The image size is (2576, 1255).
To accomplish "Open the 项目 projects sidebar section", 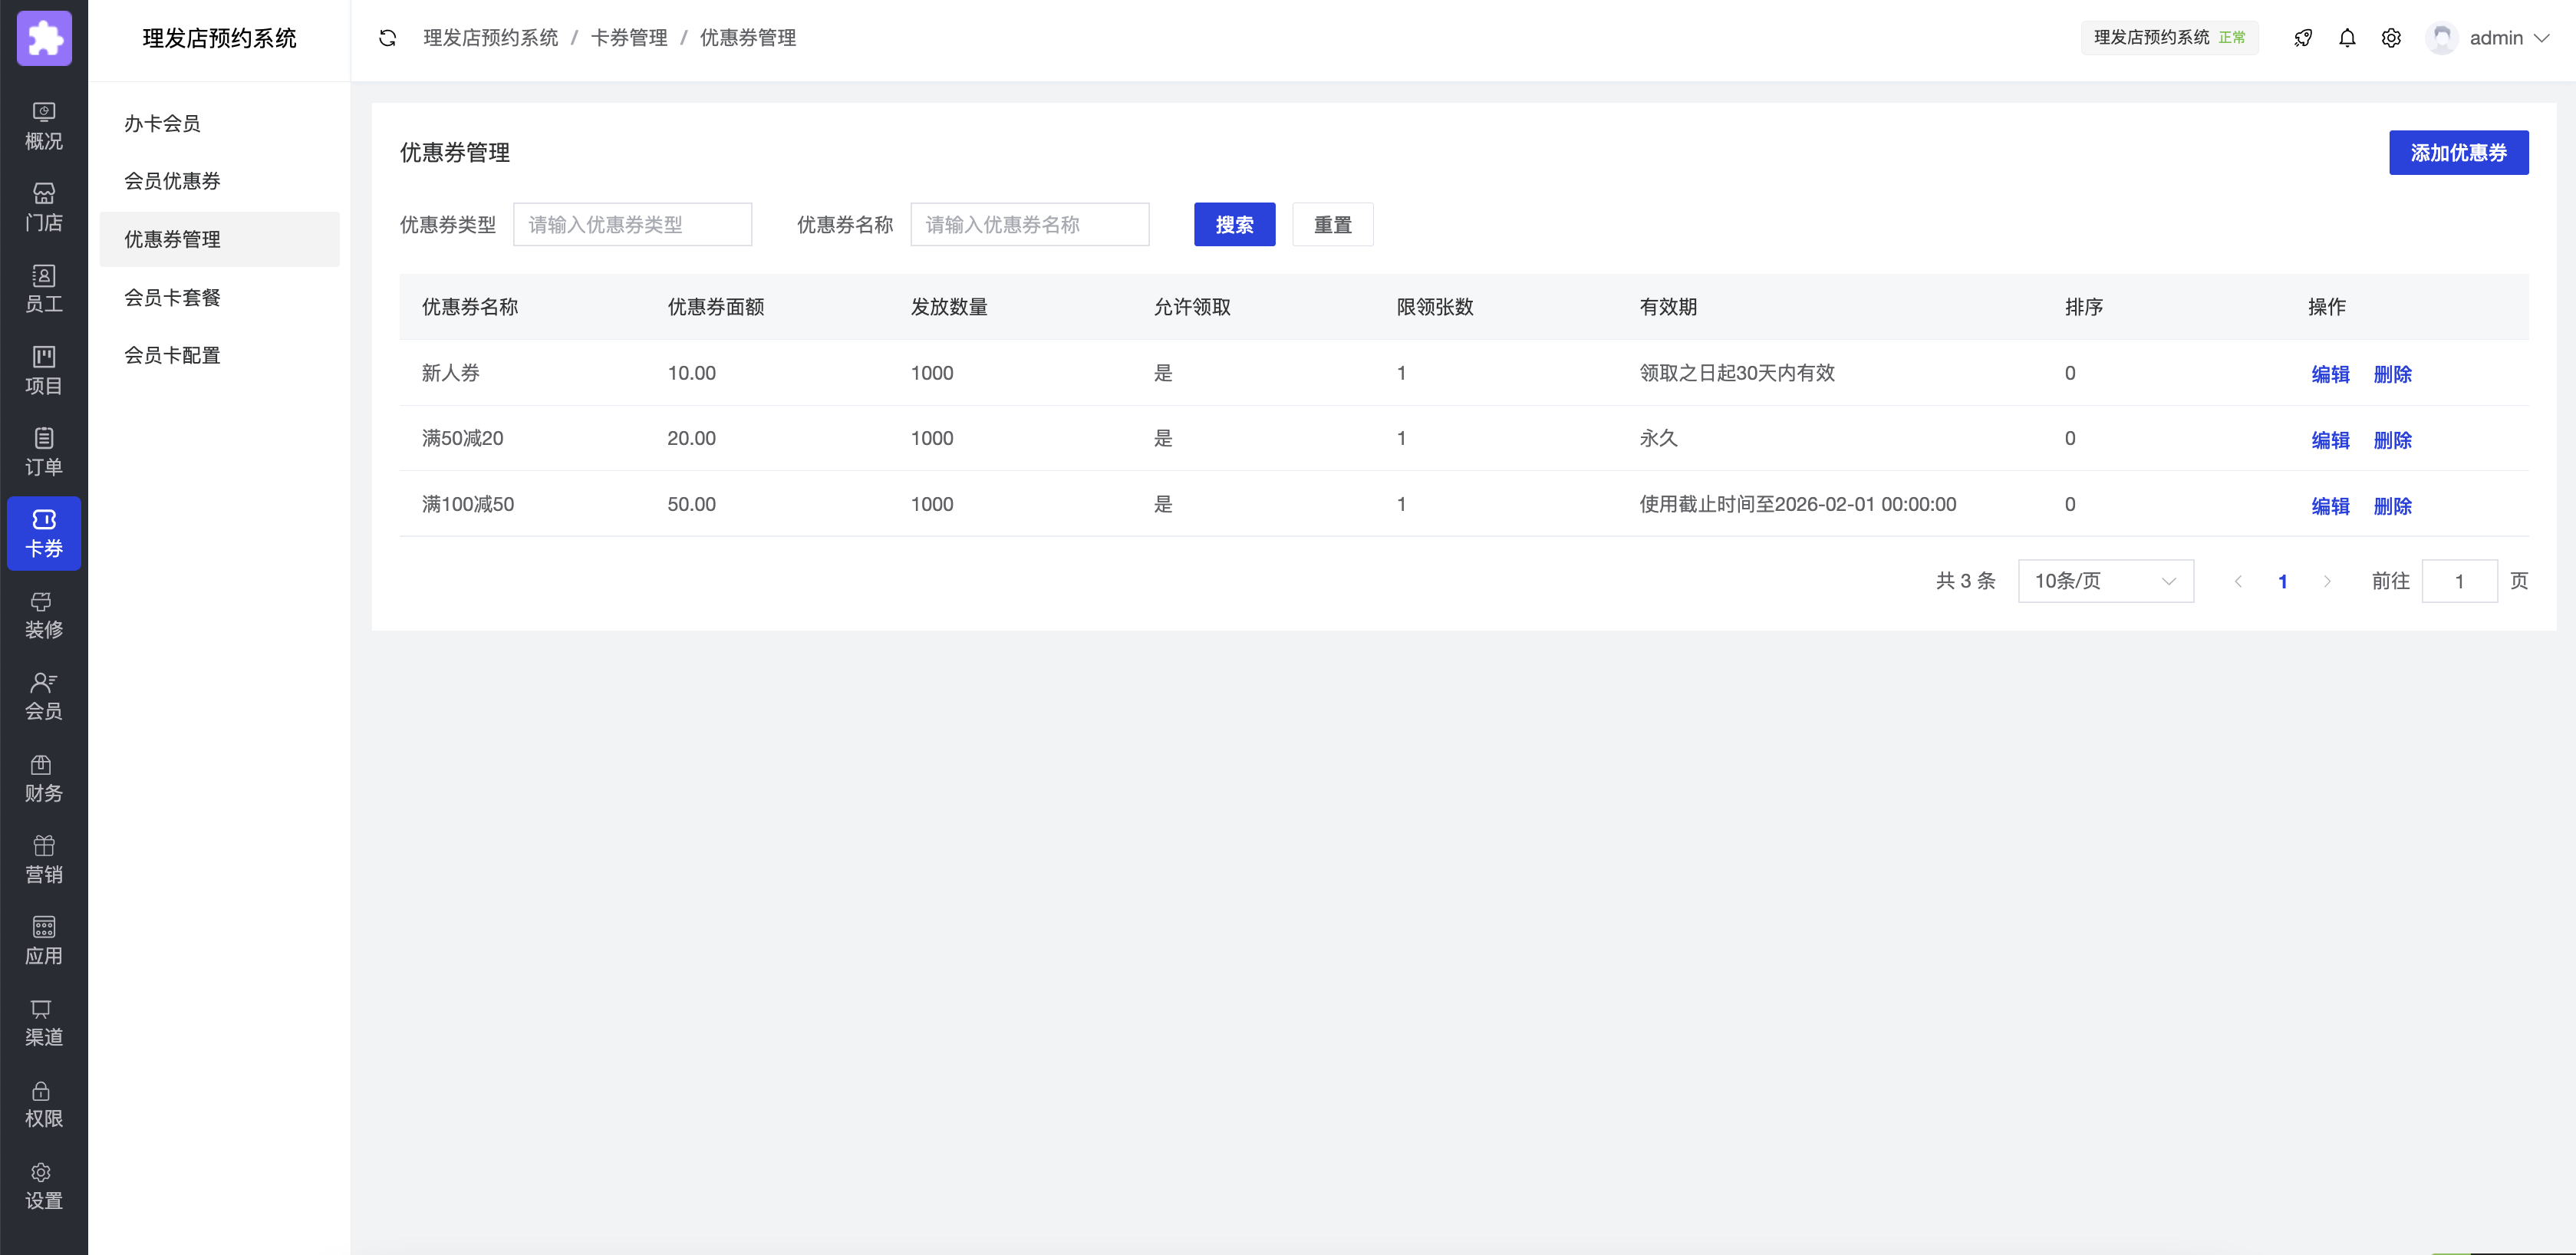I will tap(44, 370).
